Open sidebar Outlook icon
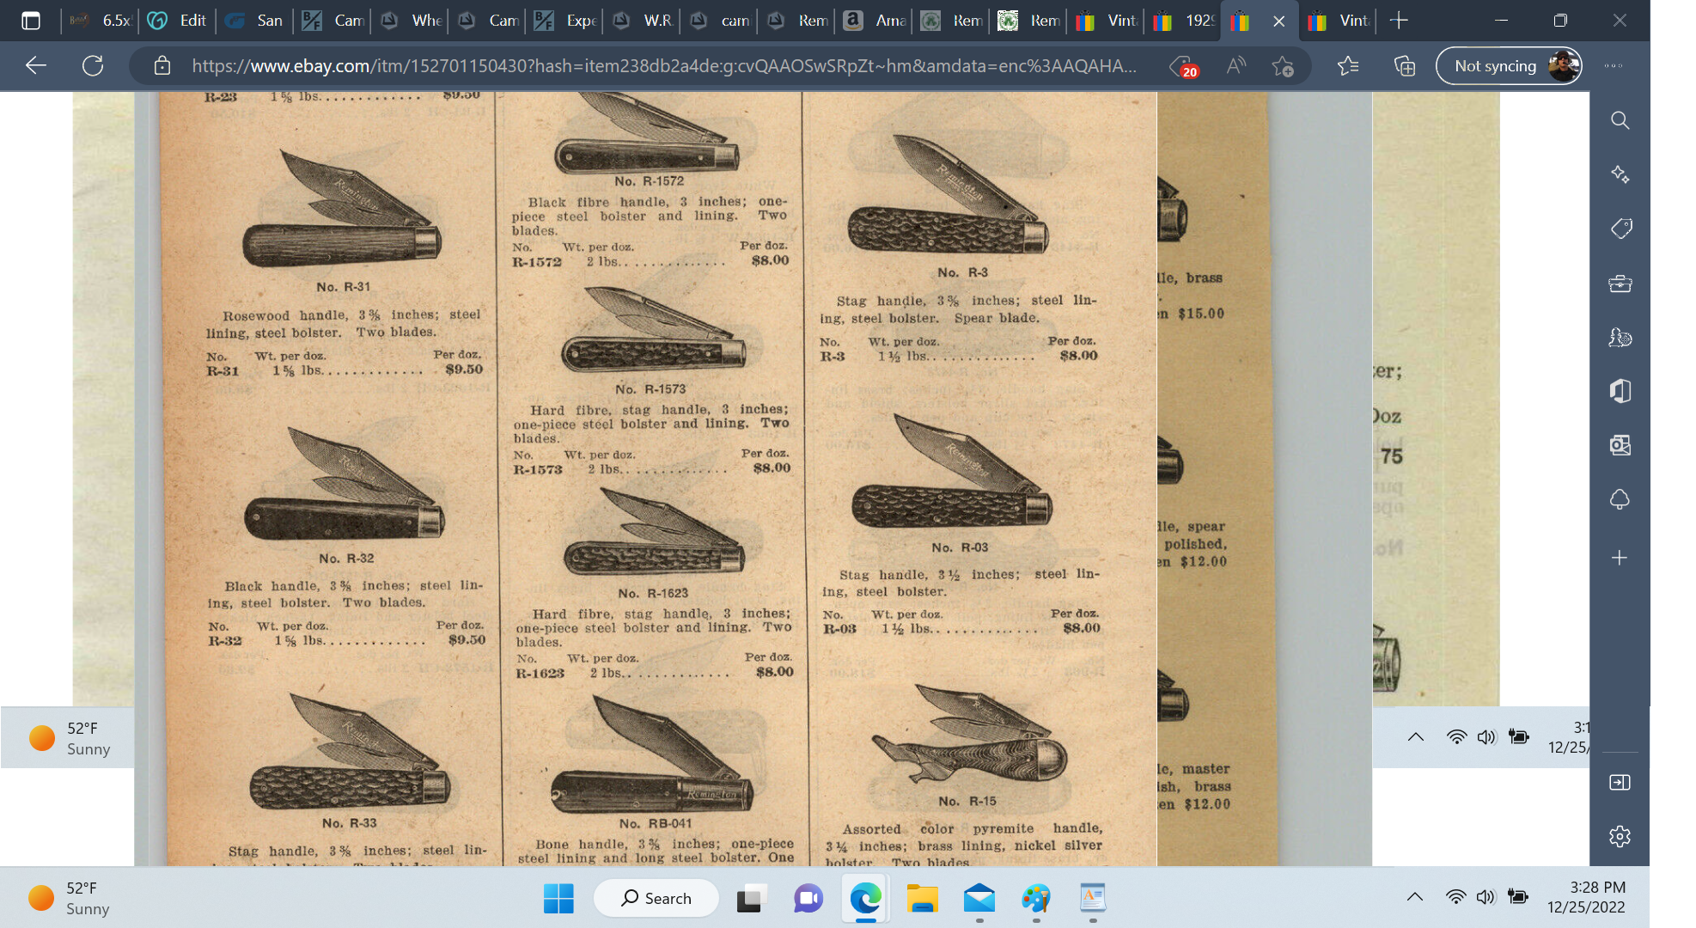 coord(1620,446)
